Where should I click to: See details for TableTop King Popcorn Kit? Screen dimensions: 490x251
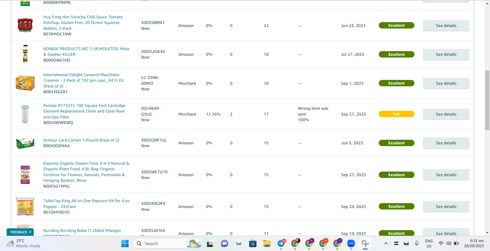click(x=446, y=206)
